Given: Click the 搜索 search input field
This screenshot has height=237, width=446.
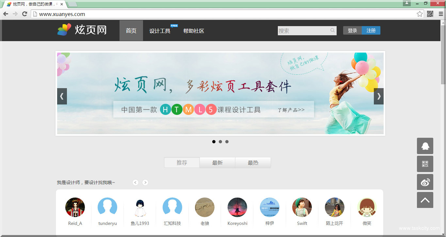Looking at the screenshot, I should [x=303, y=31].
